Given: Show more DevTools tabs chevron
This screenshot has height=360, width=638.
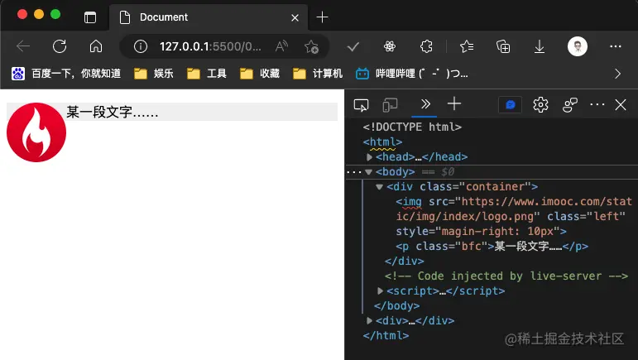Looking at the screenshot, I should [425, 104].
